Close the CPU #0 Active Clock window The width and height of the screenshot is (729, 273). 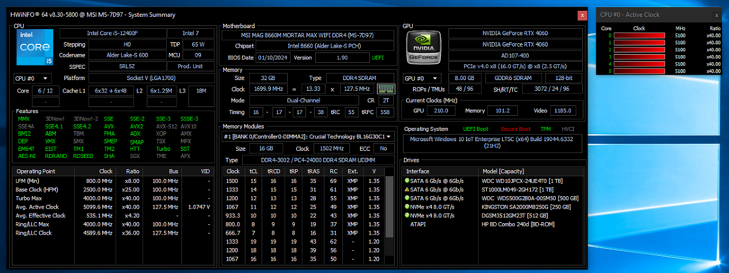pyautogui.click(x=717, y=15)
